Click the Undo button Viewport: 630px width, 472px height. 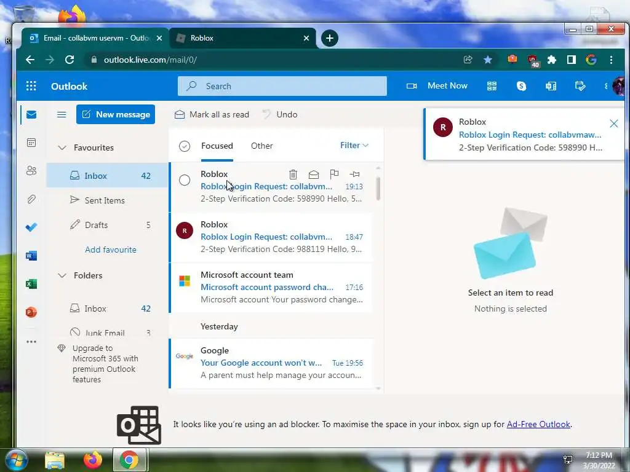(x=280, y=114)
